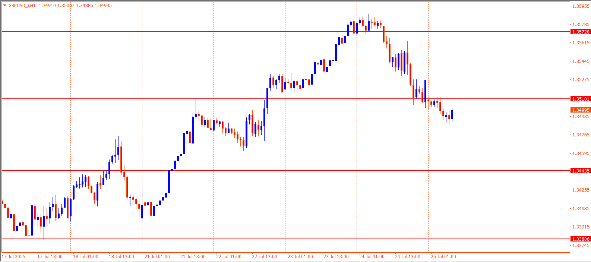The image size is (591, 262).
Task: Click the small red triangle beside GBPUSD_i,H1
Action: coord(4,6)
